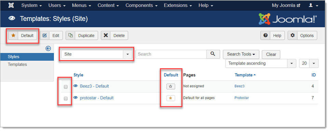This screenshot has height=131, width=329.
Task: Click the Delete toolbar button
Action: pos(114,35)
